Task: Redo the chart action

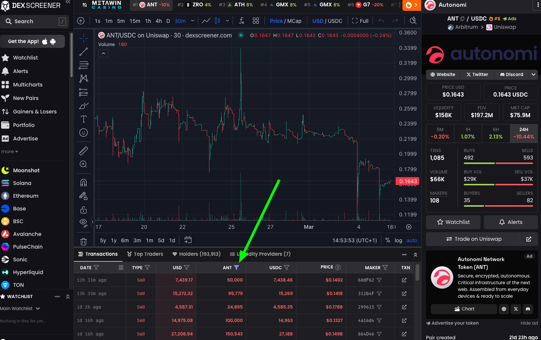Action: [x=395, y=21]
